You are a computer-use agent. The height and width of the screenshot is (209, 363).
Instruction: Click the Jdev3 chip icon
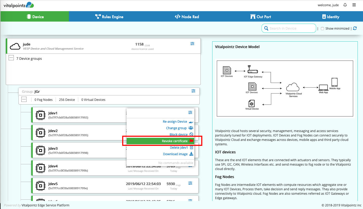(40, 150)
